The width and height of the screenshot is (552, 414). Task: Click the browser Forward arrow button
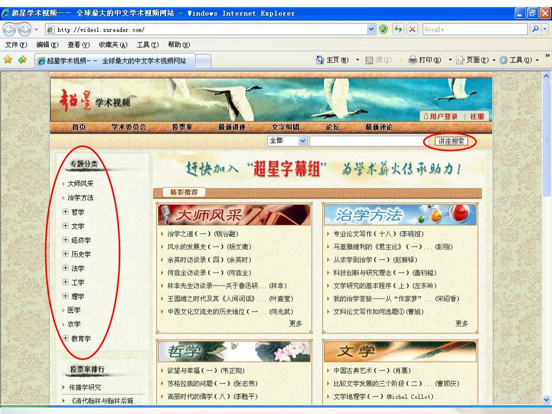pos(24,29)
